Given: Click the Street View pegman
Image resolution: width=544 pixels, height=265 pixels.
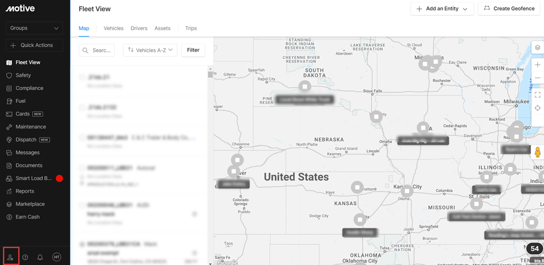Looking at the screenshot, I should [538, 152].
